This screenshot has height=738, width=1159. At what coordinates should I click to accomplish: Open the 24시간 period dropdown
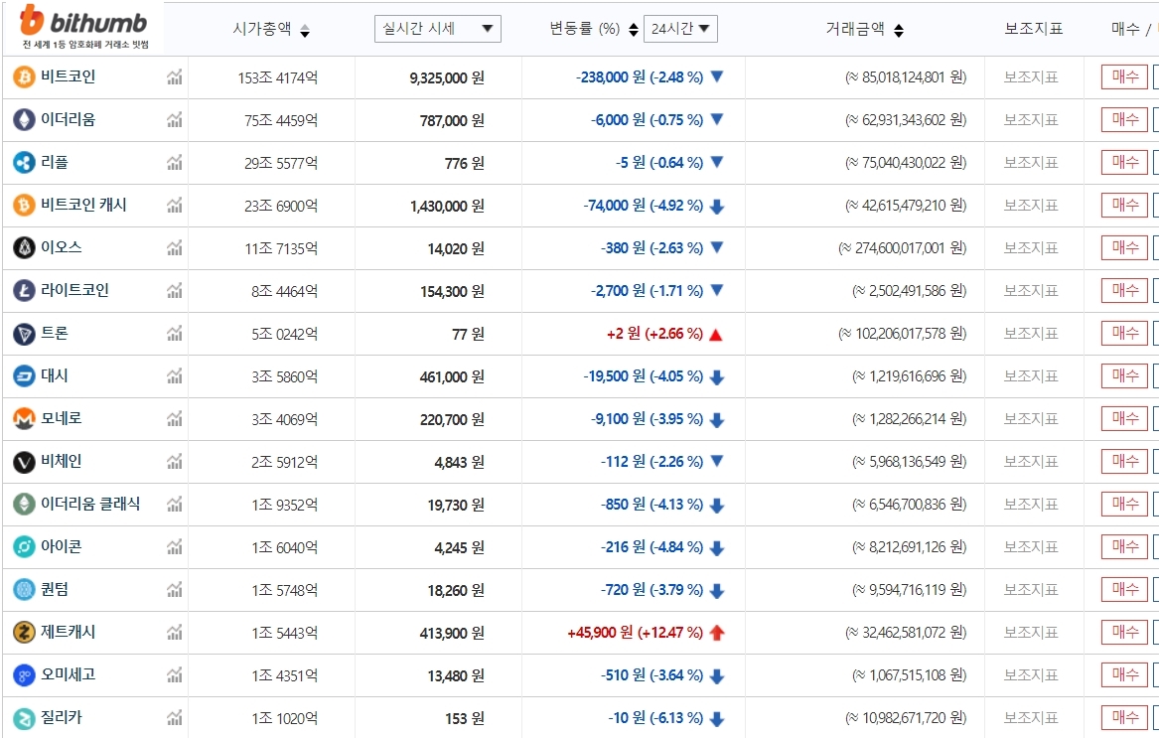[x=680, y=29]
